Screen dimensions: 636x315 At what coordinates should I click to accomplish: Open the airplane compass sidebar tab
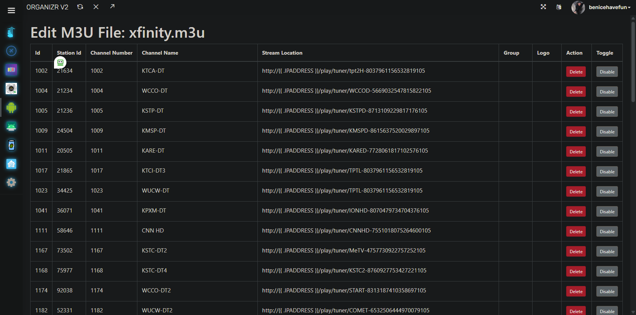[11, 50]
